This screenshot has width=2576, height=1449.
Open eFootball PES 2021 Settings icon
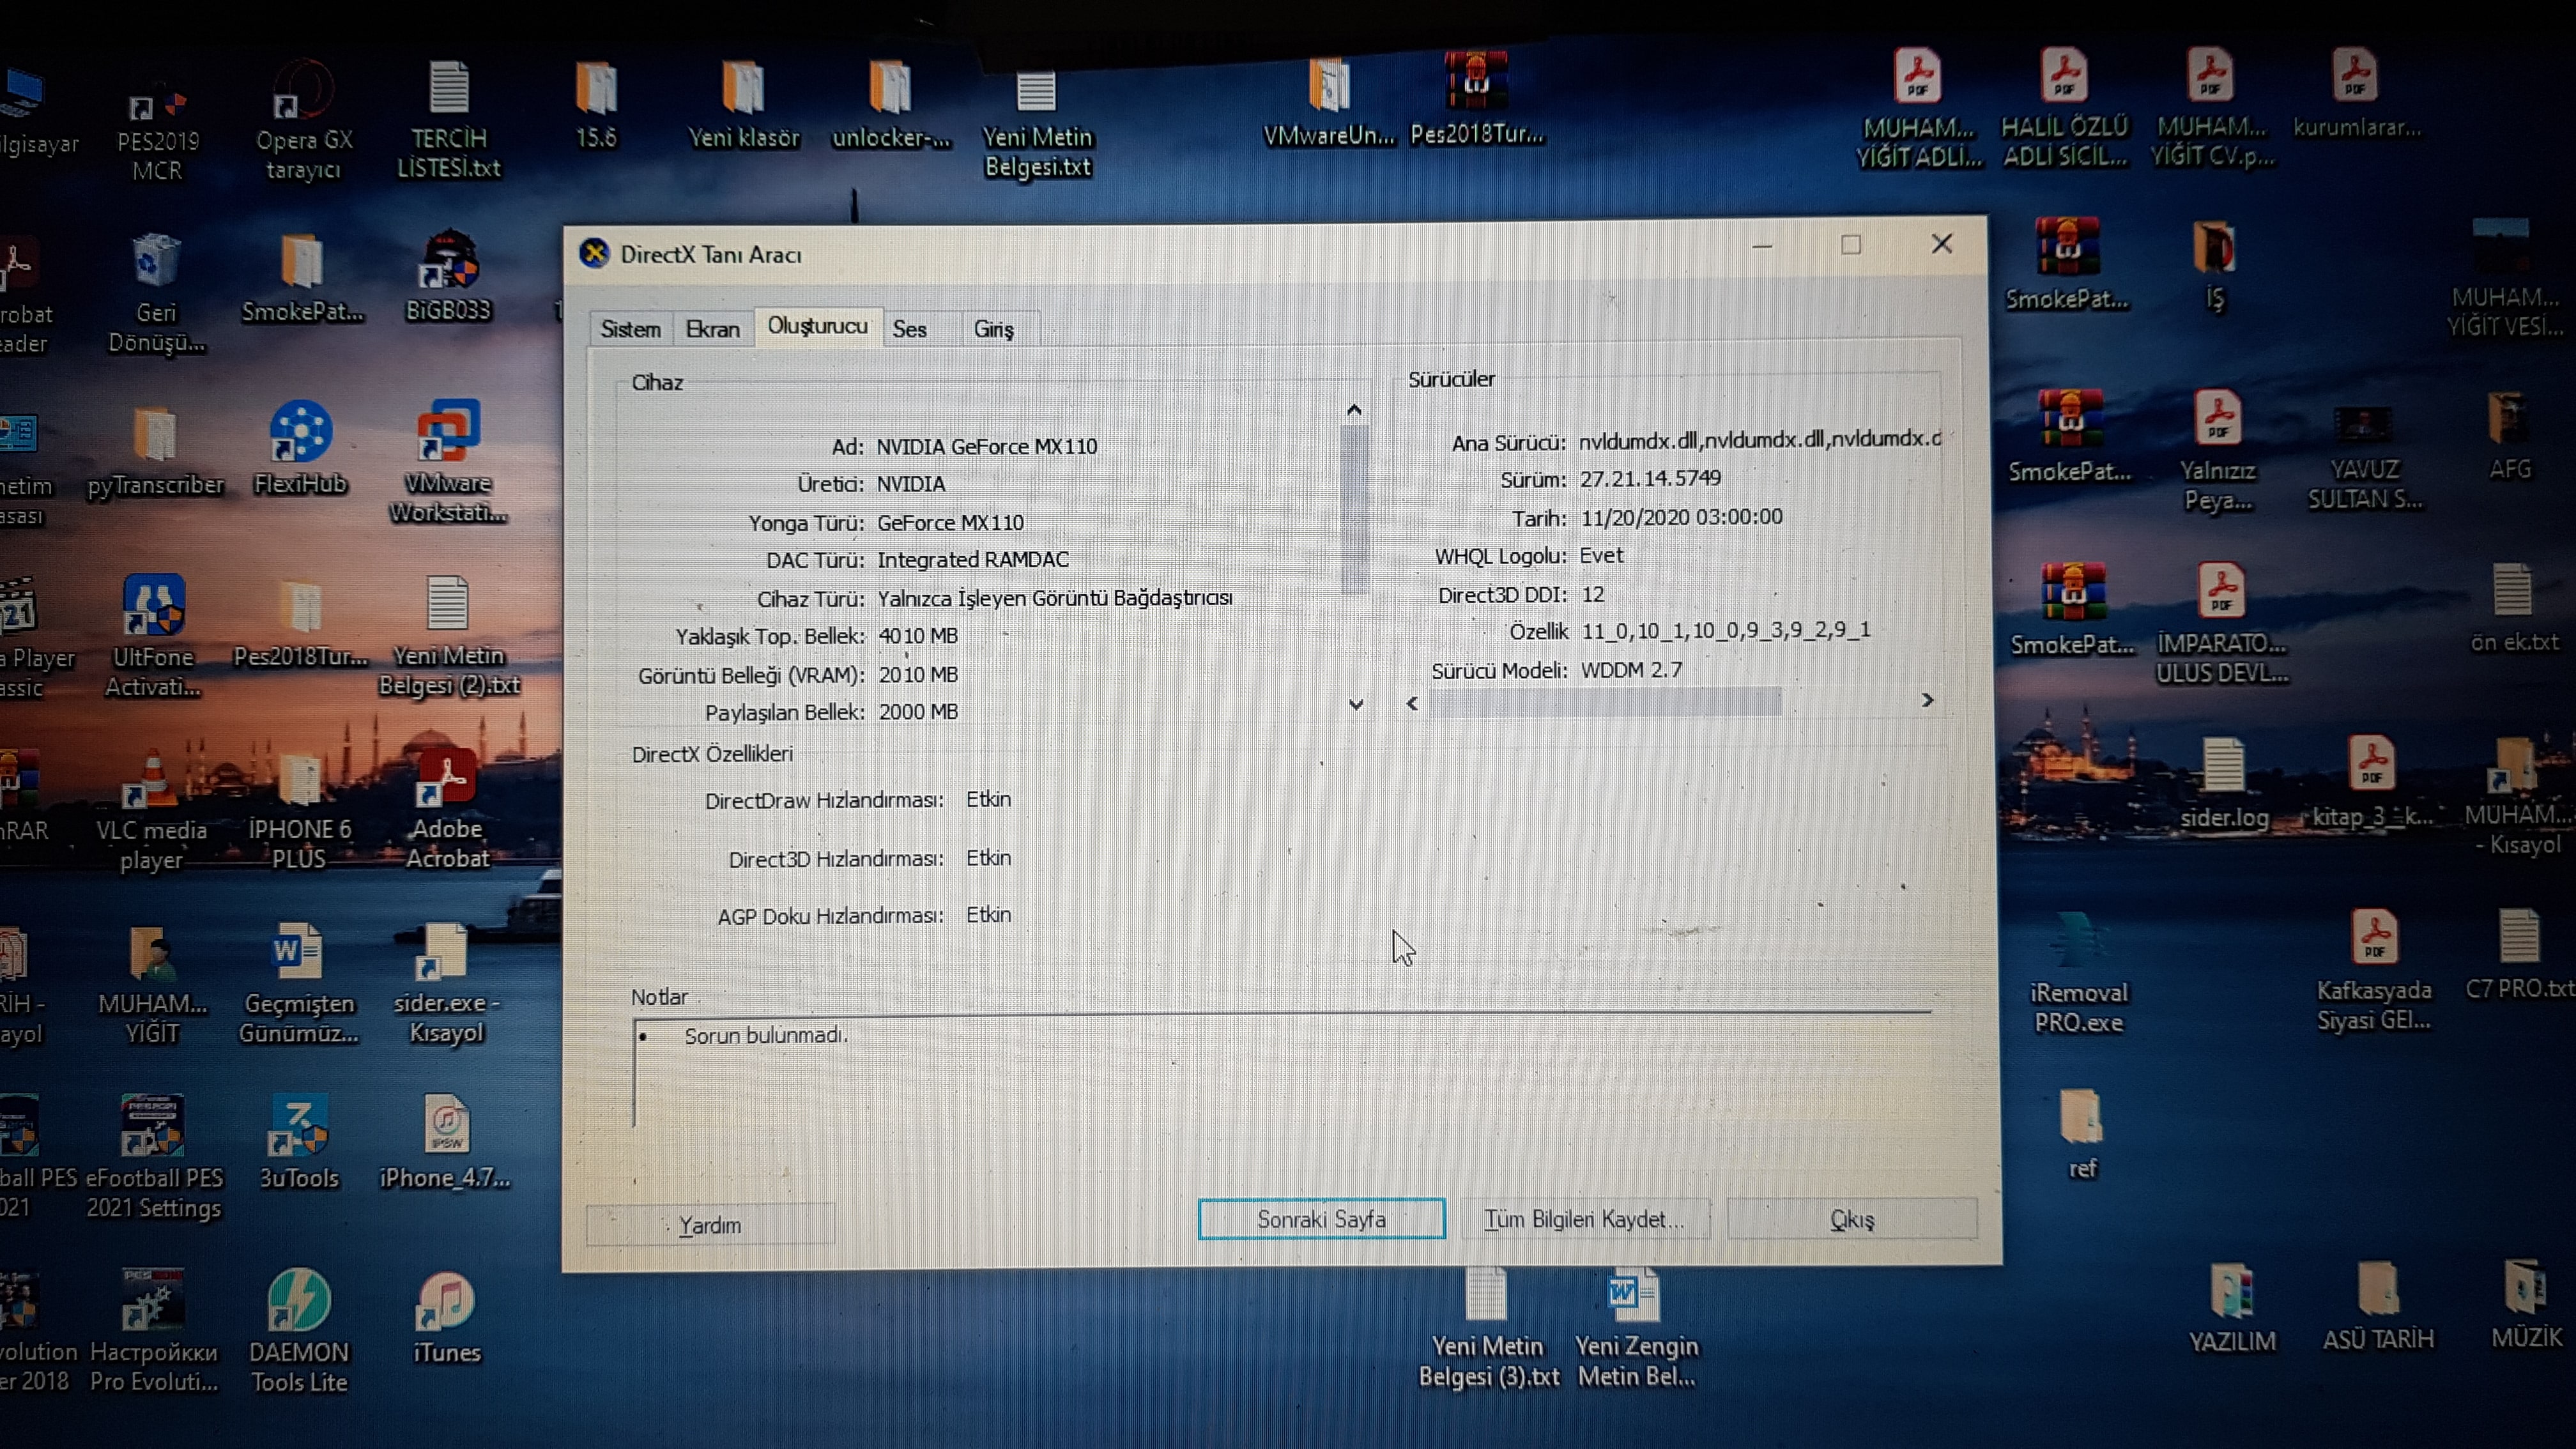[x=153, y=1158]
